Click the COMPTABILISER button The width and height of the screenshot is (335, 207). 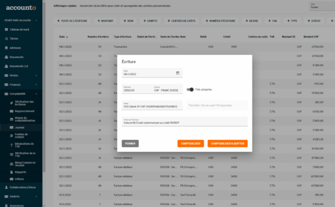190,143
